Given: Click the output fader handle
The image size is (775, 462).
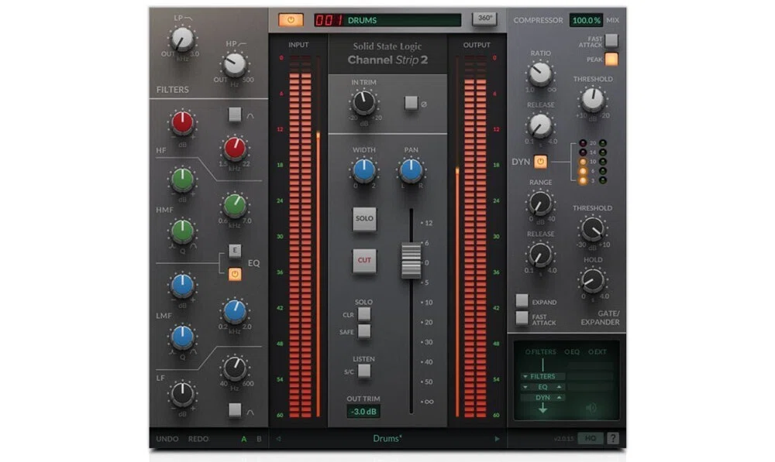Looking at the screenshot, I should pos(411,260).
